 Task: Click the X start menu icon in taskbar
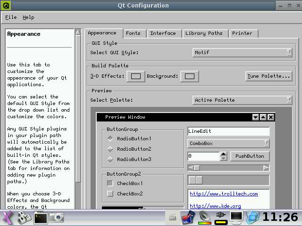7,218
